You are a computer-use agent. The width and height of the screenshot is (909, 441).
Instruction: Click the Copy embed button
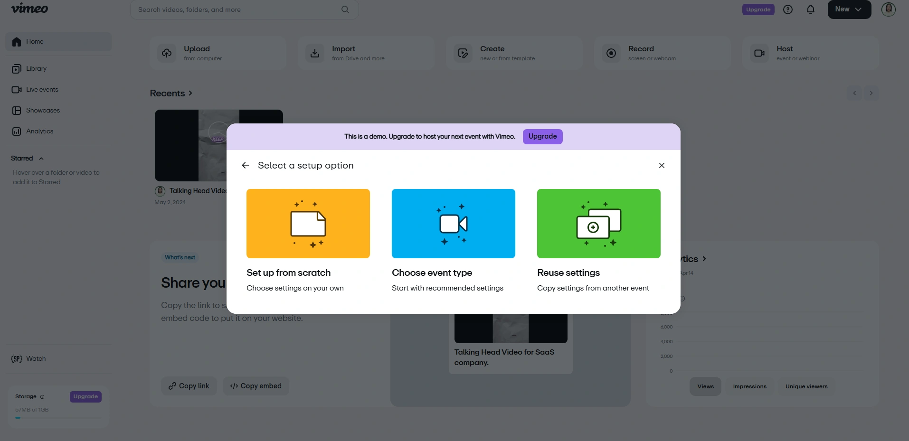coord(256,386)
